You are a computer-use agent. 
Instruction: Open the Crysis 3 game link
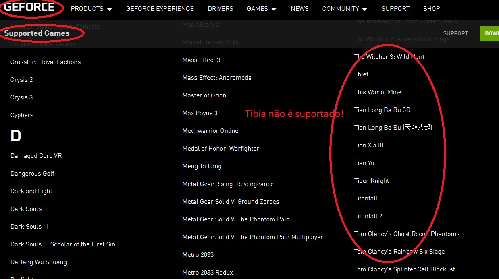22,97
